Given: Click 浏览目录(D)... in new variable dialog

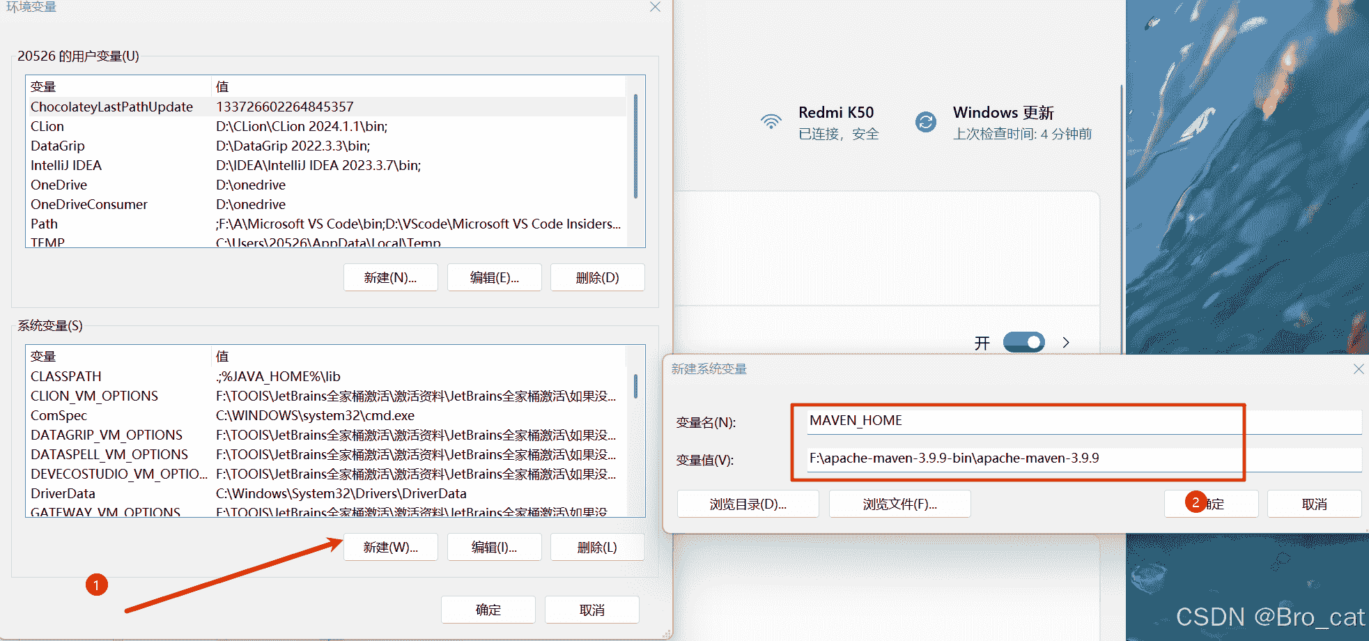Looking at the screenshot, I should click(x=748, y=504).
